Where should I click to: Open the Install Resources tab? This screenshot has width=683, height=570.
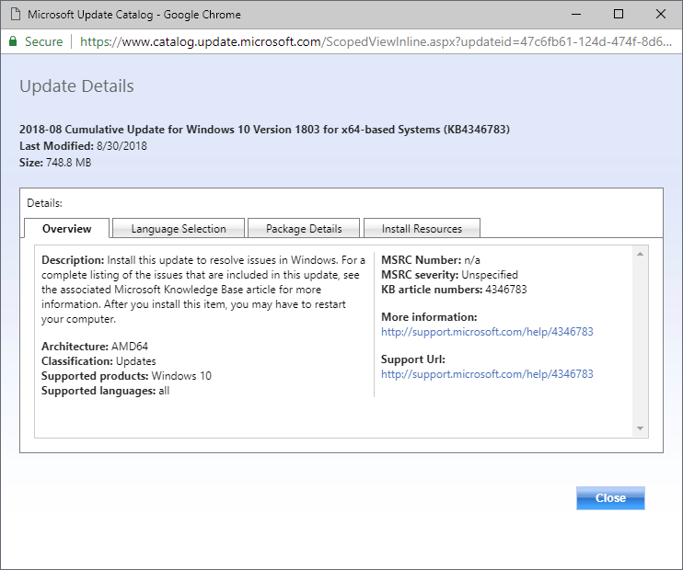(x=422, y=228)
